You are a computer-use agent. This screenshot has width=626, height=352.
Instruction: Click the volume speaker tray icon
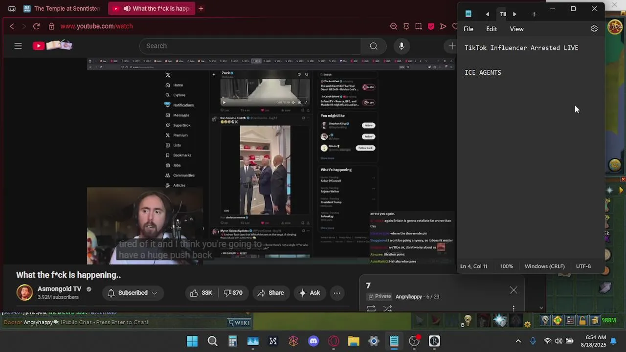tap(558, 341)
